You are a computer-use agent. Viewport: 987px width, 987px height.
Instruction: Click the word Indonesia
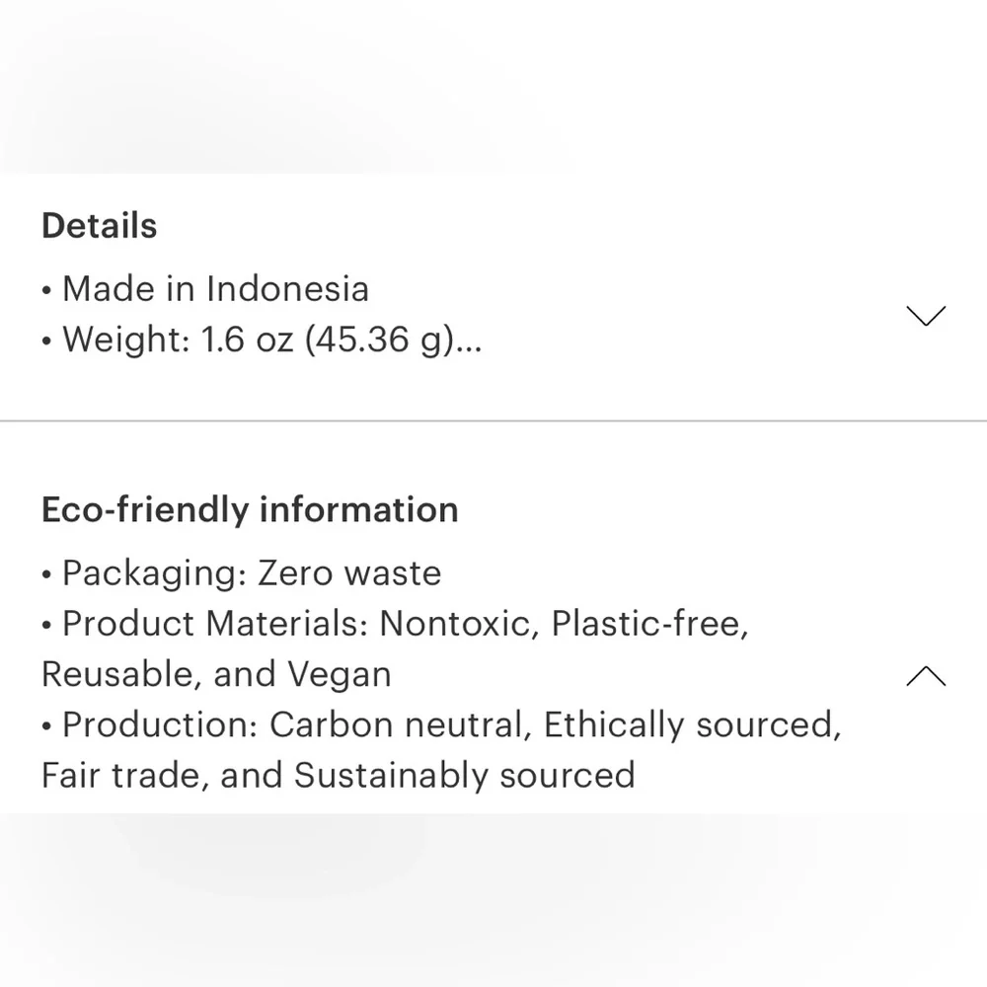[x=287, y=289]
